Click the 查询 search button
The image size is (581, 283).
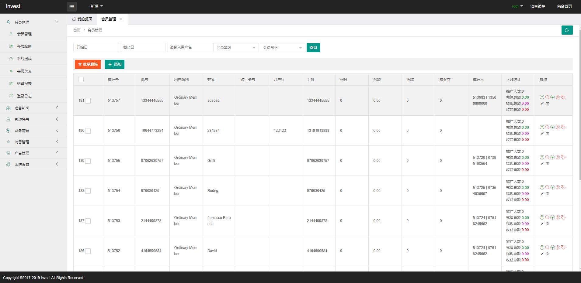point(313,48)
